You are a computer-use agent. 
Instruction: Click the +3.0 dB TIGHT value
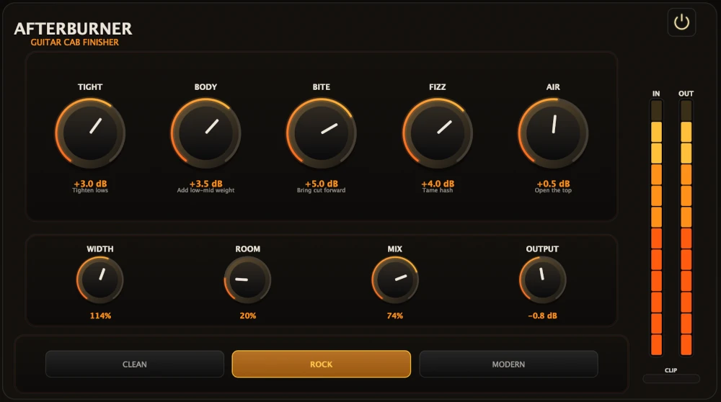90,183
